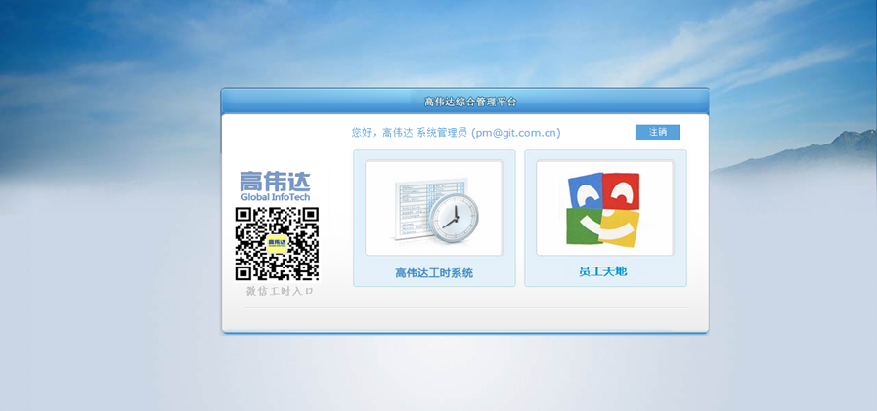
Task: Click the pm@git.com.cn email address
Action: click(x=516, y=133)
